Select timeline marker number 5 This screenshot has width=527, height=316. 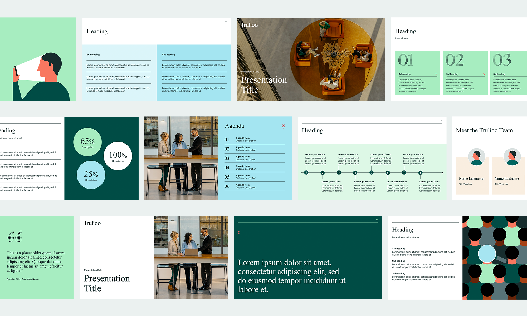pyautogui.click(x=371, y=173)
